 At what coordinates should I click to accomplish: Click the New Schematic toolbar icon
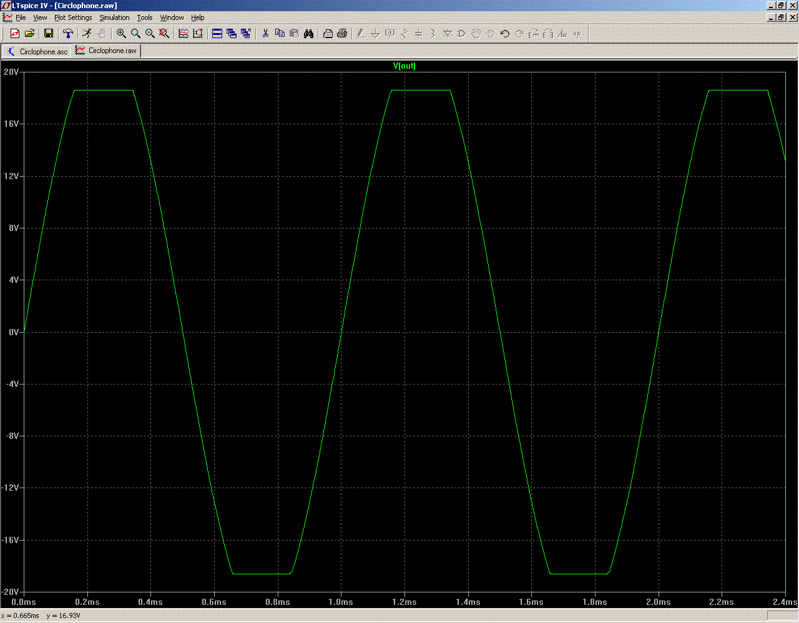pyautogui.click(x=15, y=34)
